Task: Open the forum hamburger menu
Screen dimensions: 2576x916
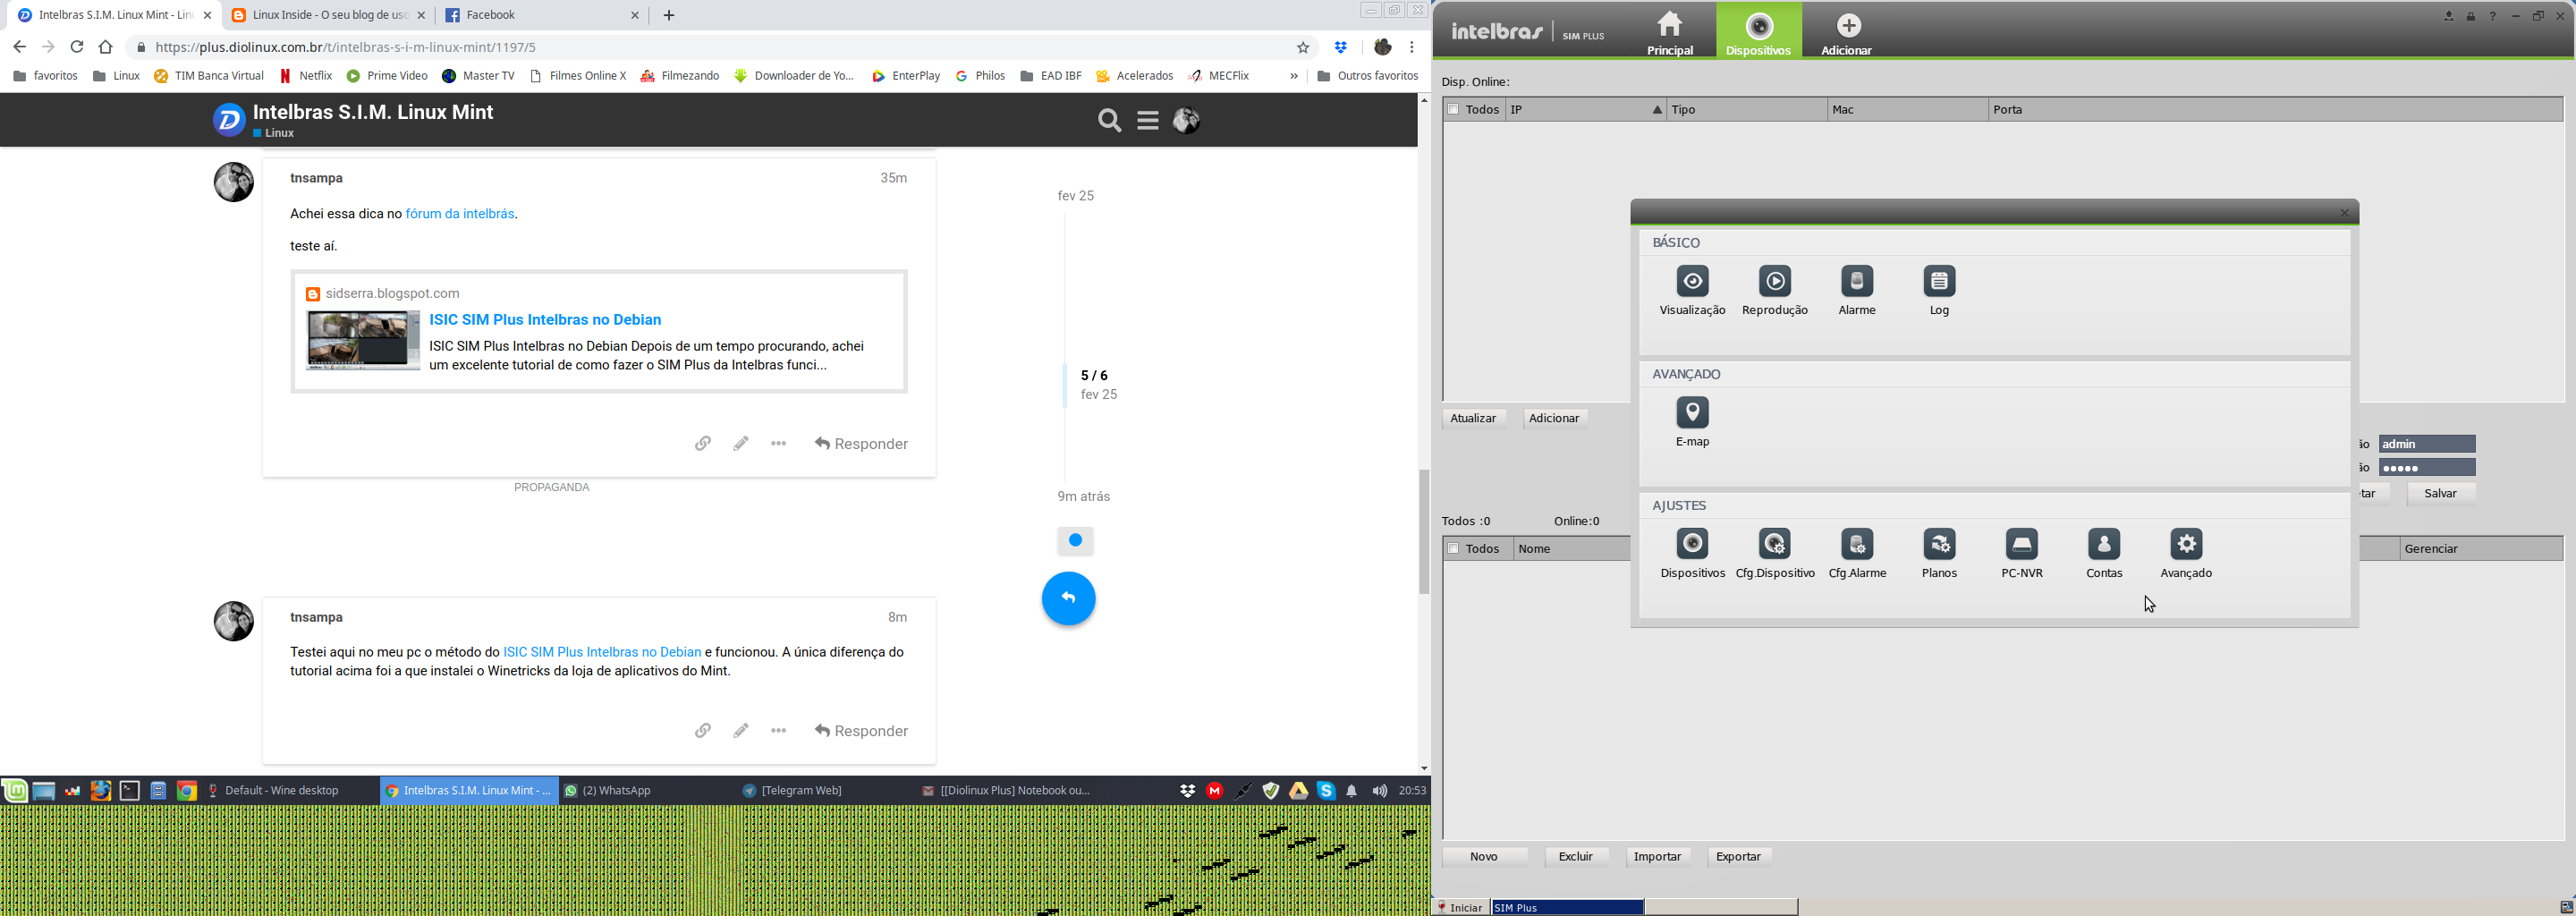Action: coord(1147,121)
